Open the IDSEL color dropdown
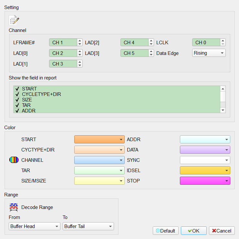 [205, 171]
